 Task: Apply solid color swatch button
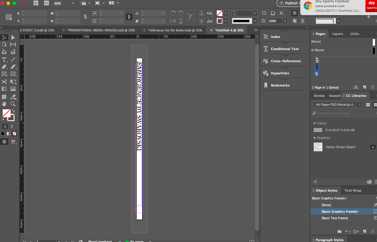pyautogui.click(x=3, y=134)
